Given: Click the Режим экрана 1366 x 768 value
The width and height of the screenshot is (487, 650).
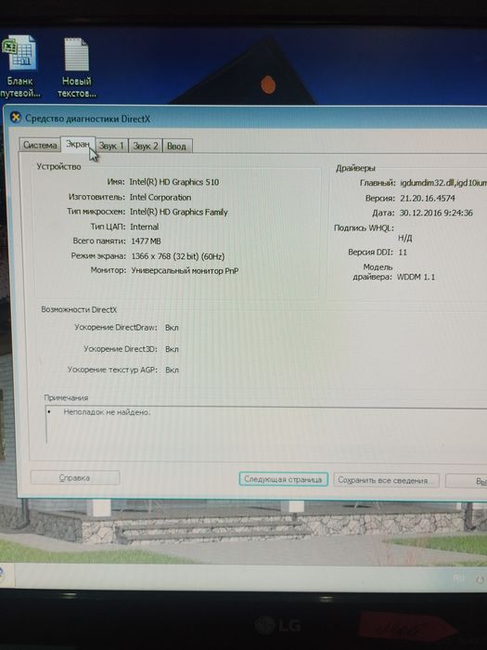Looking at the screenshot, I should coord(178,256).
